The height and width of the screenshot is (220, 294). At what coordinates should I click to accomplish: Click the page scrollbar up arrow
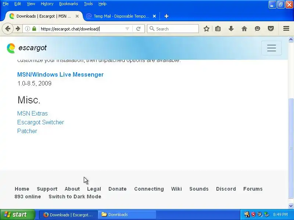(291, 40)
